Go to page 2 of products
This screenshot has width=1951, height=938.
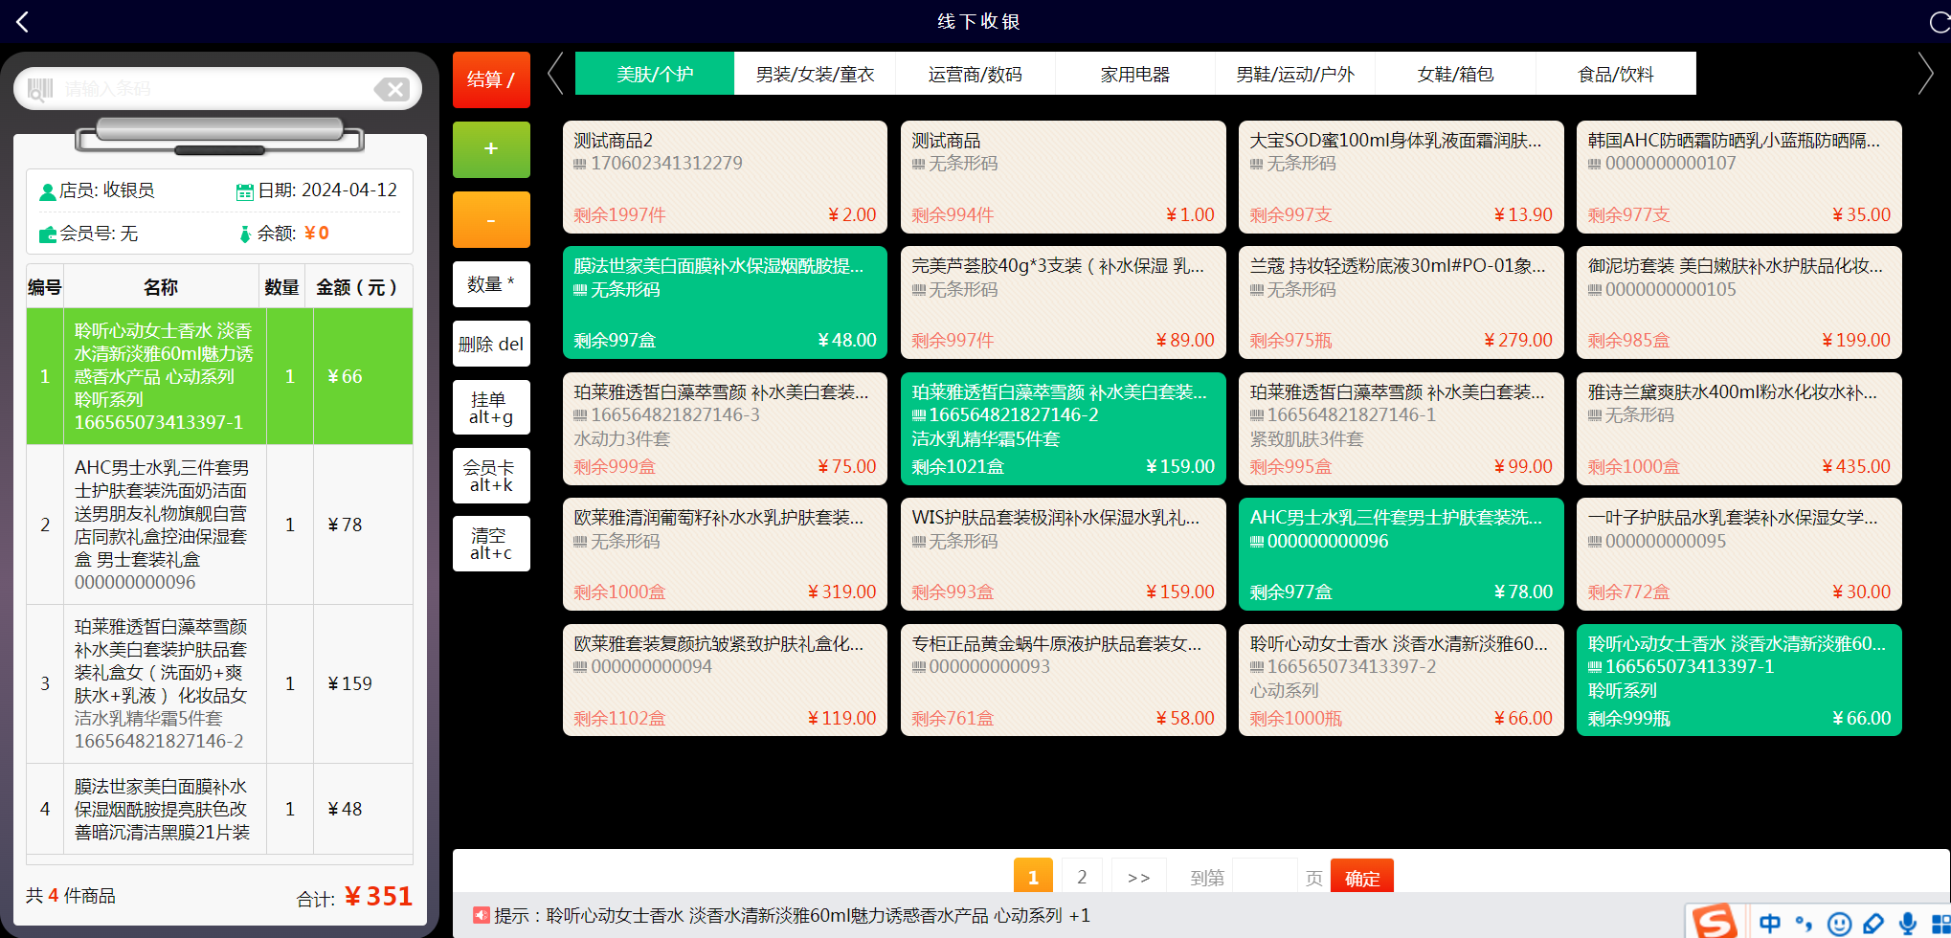click(1082, 877)
